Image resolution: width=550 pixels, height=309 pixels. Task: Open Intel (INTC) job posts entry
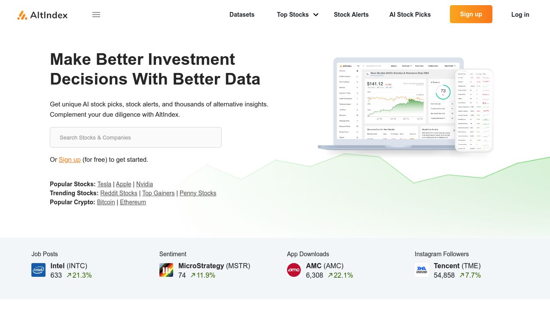(69, 266)
